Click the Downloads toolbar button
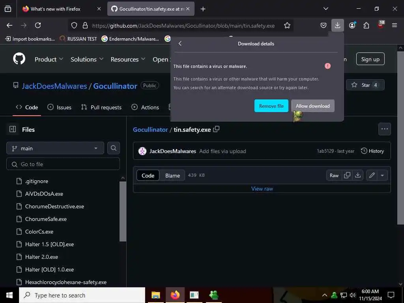 click(338, 25)
